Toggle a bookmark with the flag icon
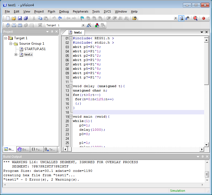The height and width of the screenshot is (195, 212). pos(82,18)
